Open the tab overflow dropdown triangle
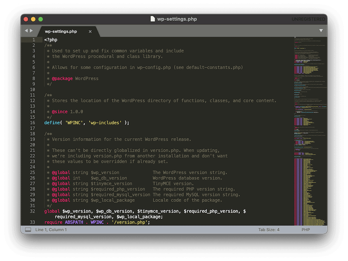This screenshot has width=348, height=261. [x=321, y=31]
